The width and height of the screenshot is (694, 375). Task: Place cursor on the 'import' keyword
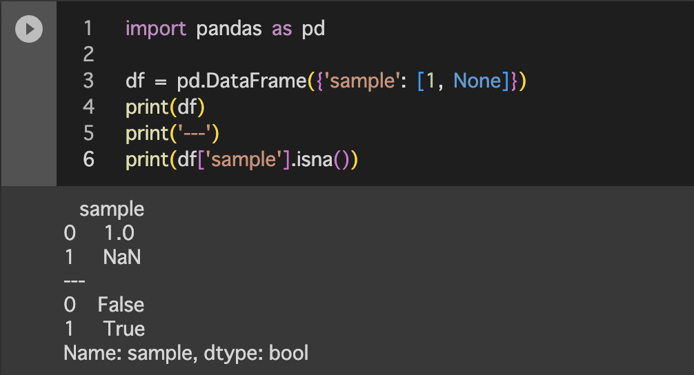[x=156, y=29]
